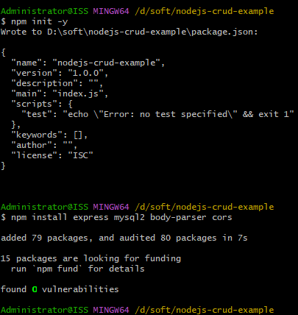Click the package.json path in 'Wrote to' line
Image resolution: width=298 pixels, height=315 pixels.
(x=152, y=32)
